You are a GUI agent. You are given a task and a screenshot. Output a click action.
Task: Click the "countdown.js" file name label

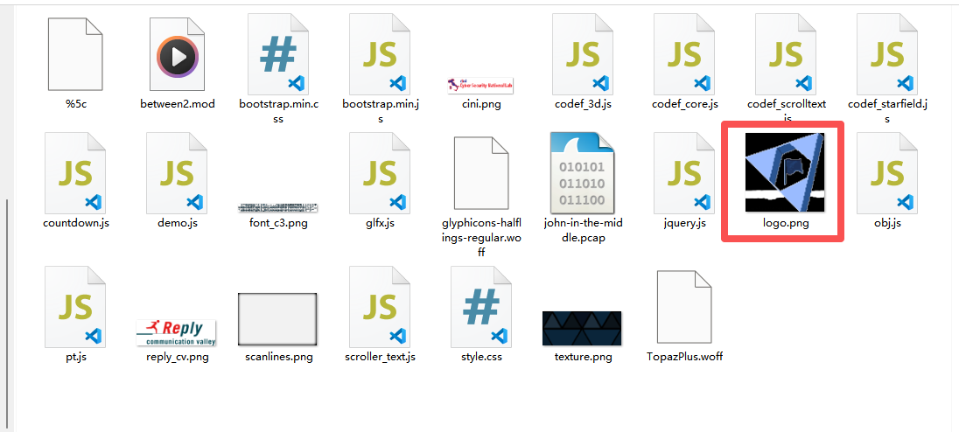(75, 223)
